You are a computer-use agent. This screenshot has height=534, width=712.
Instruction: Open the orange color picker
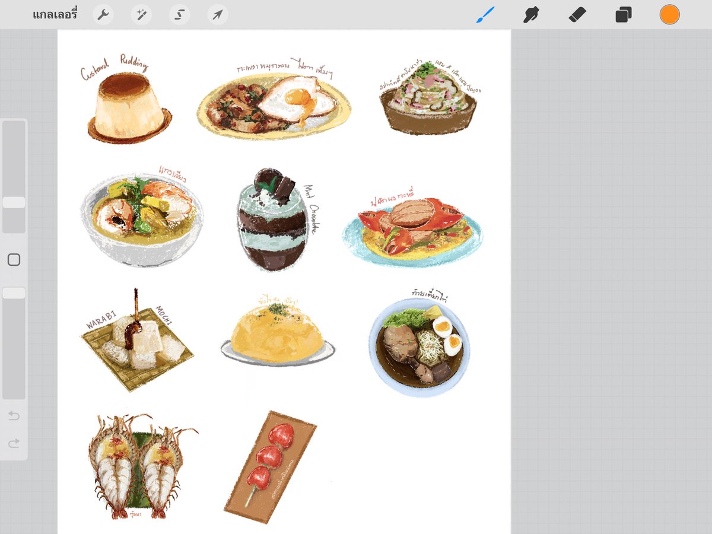(x=669, y=15)
